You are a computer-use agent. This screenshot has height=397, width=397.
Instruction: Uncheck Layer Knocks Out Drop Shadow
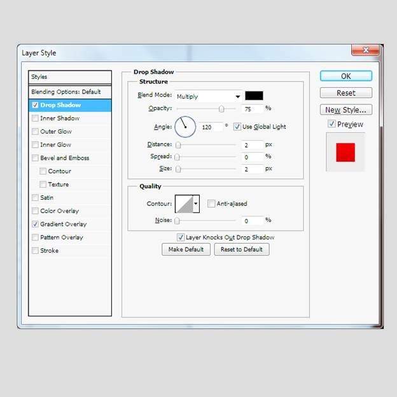181,237
